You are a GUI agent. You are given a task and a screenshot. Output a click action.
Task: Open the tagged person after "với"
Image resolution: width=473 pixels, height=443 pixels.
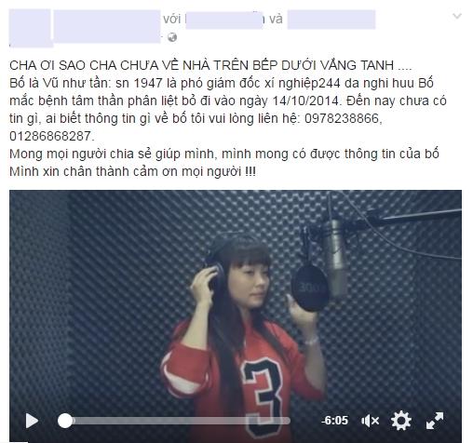click(224, 20)
